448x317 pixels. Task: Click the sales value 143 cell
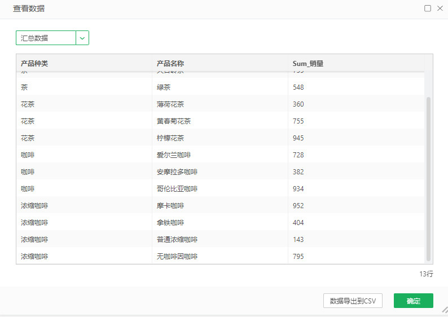click(298, 240)
